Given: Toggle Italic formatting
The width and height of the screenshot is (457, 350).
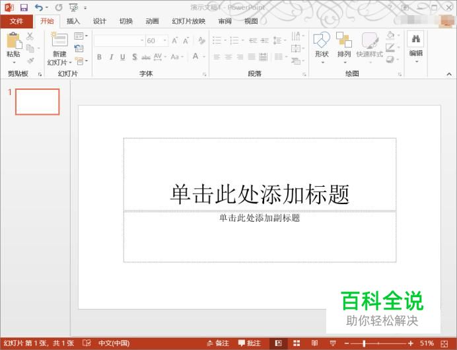Looking at the screenshot, I should tap(112, 57).
